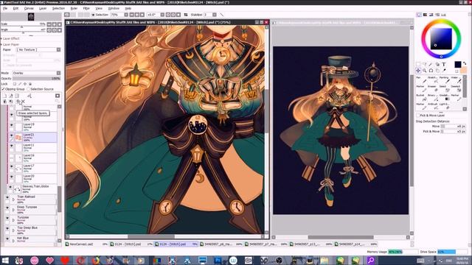Click the foreground dark navy color swatch
This screenshot has height=265, width=472.
(458, 64)
